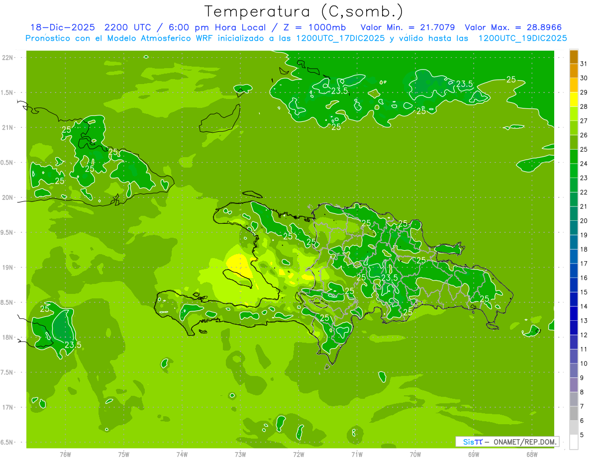The height and width of the screenshot is (461, 597).
Task: Click the '20N' latitude axis label
Action: pyautogui.click(x=7, y=197)
